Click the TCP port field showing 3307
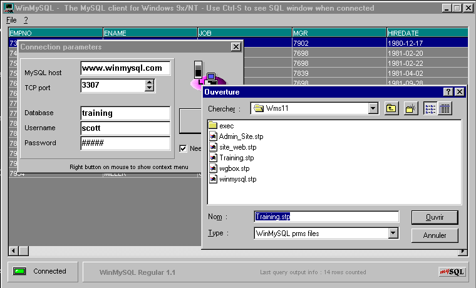Image resolution: width=476 pixels, height=288 pixels. (x=113, y=85)
